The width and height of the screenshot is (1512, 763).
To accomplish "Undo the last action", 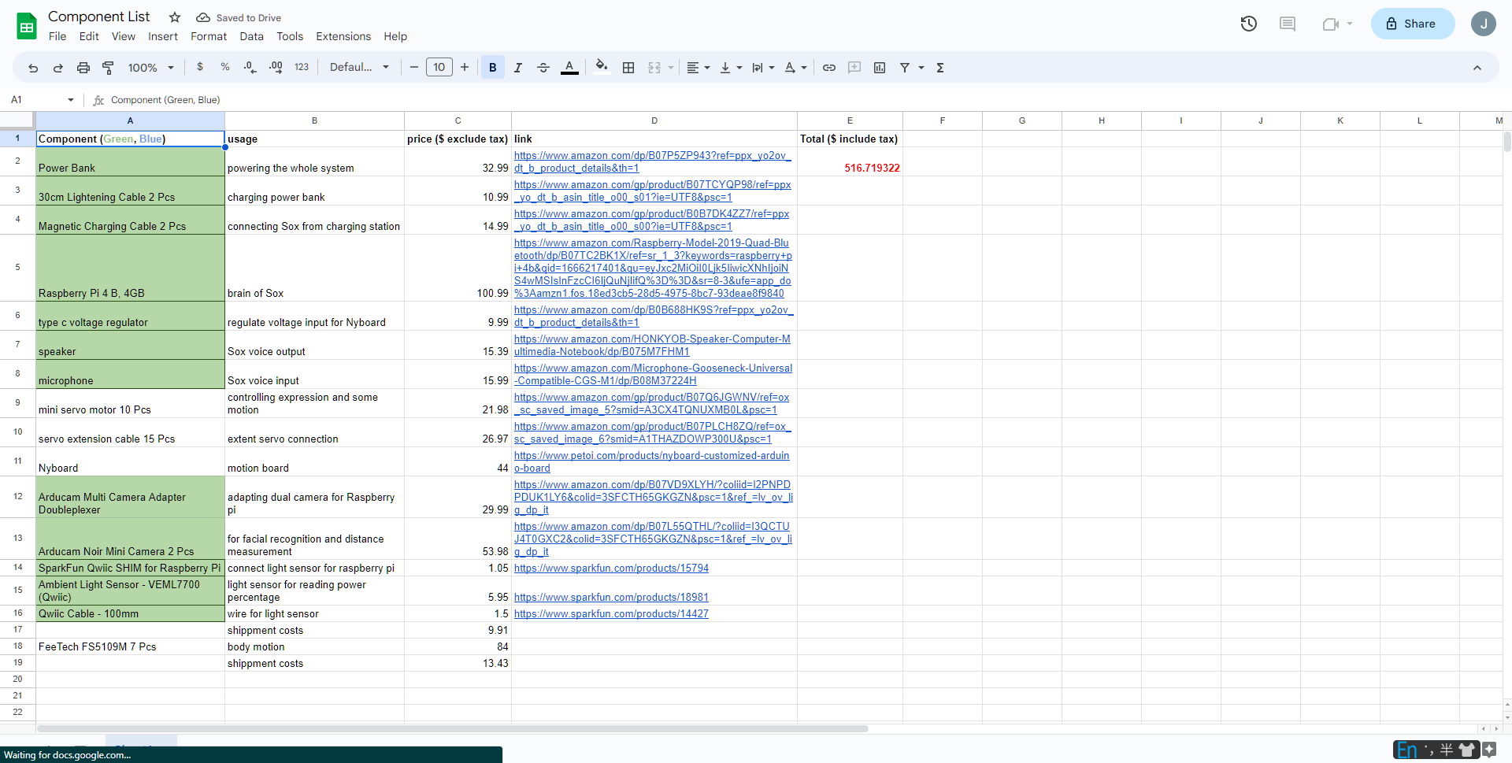I will (32, 68).
